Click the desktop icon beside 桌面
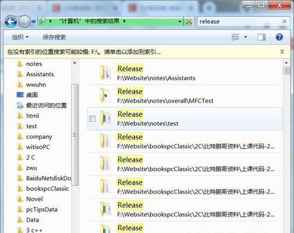The width and height of the screenshot is (294, 233). tap(20, 95)
